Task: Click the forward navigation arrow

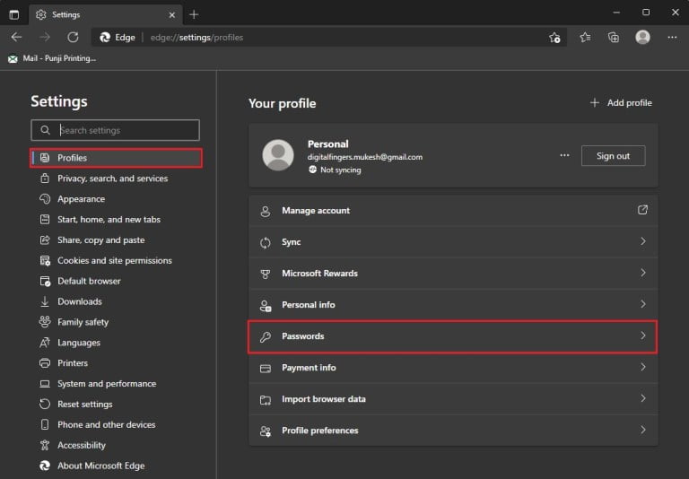Action: click(45, 38)
